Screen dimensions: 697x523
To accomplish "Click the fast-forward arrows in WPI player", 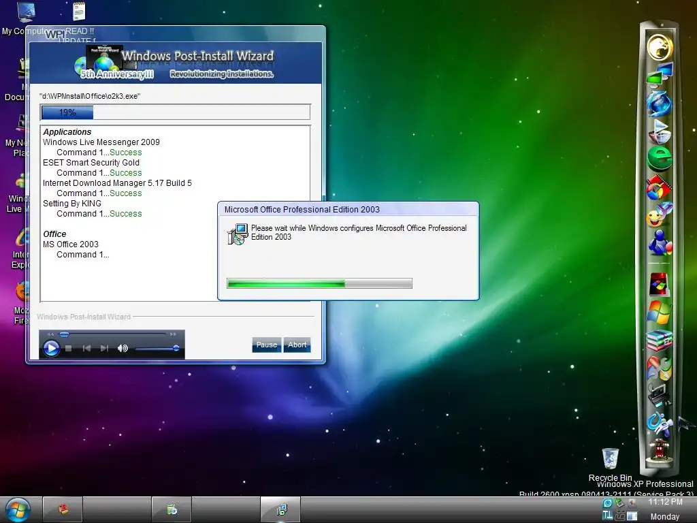I will pos(173,334).
